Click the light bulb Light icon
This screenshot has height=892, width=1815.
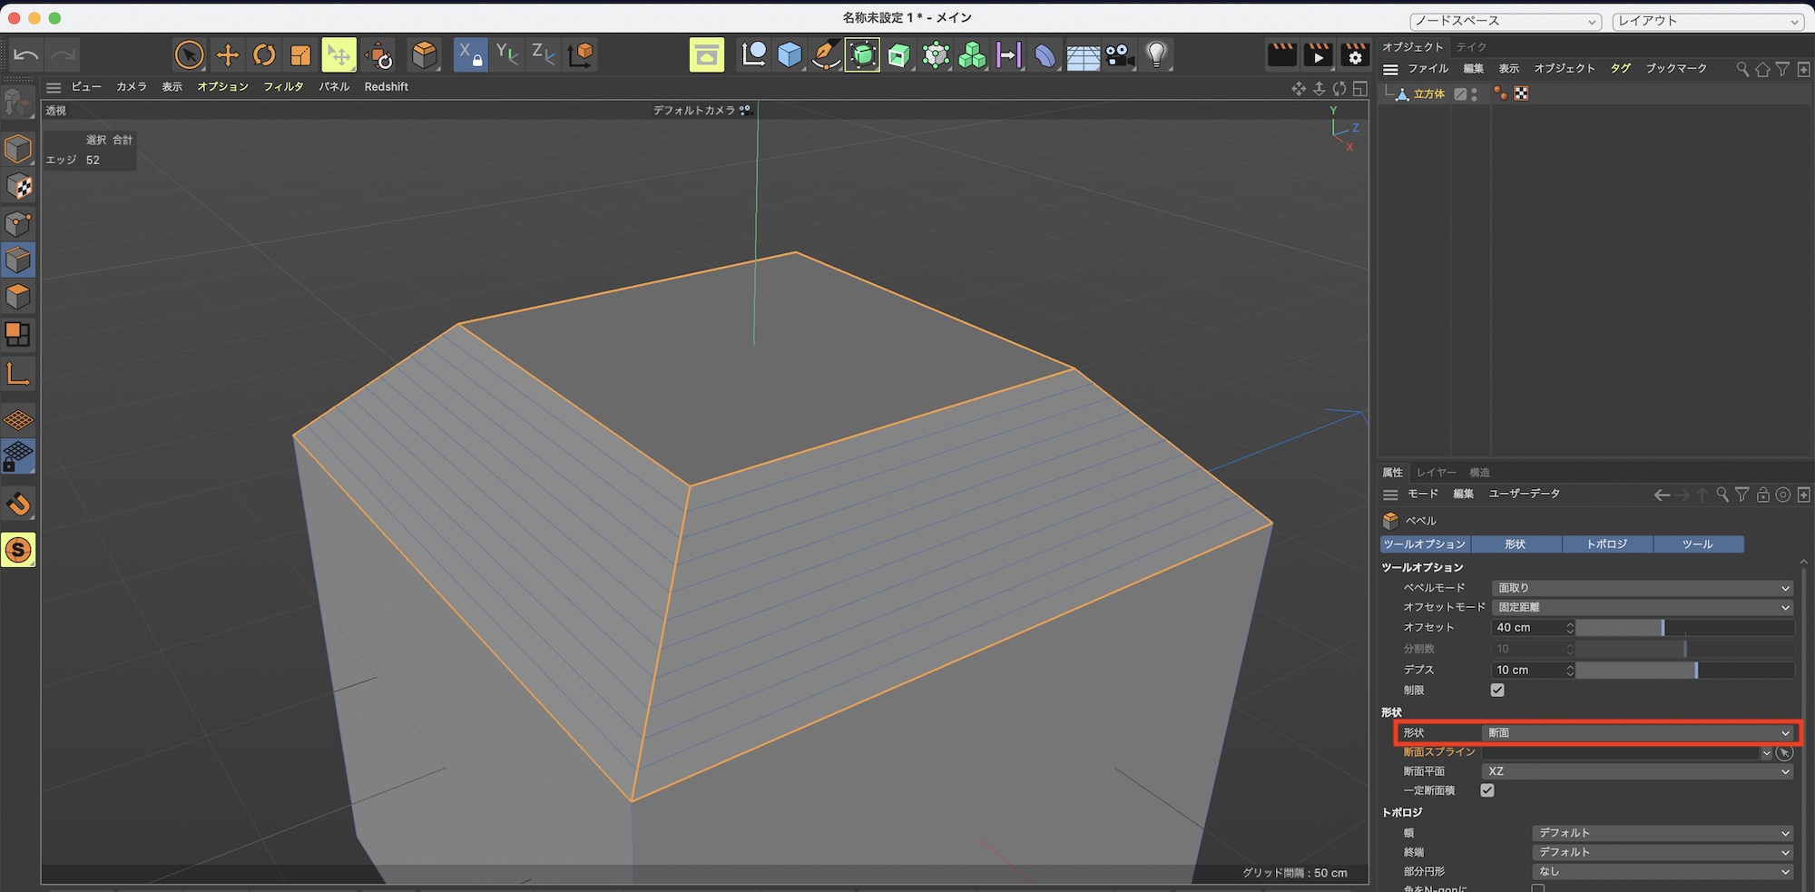[1156, 55]
